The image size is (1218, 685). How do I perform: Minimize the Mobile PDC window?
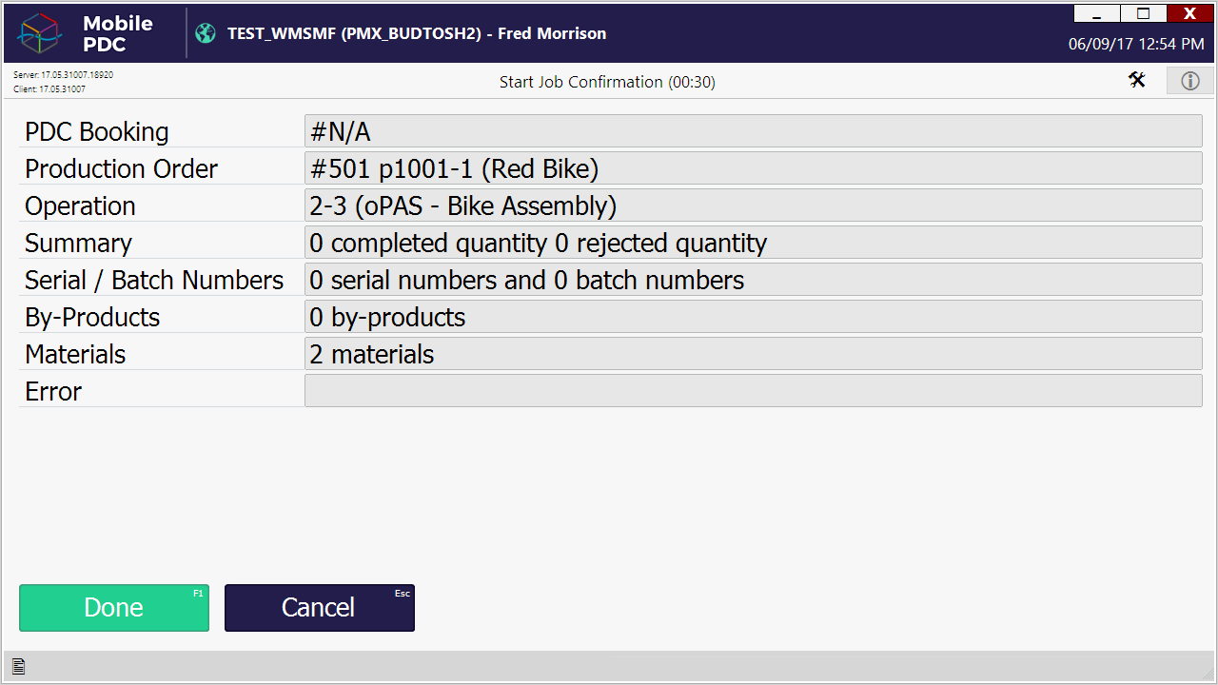[1097, 13]
